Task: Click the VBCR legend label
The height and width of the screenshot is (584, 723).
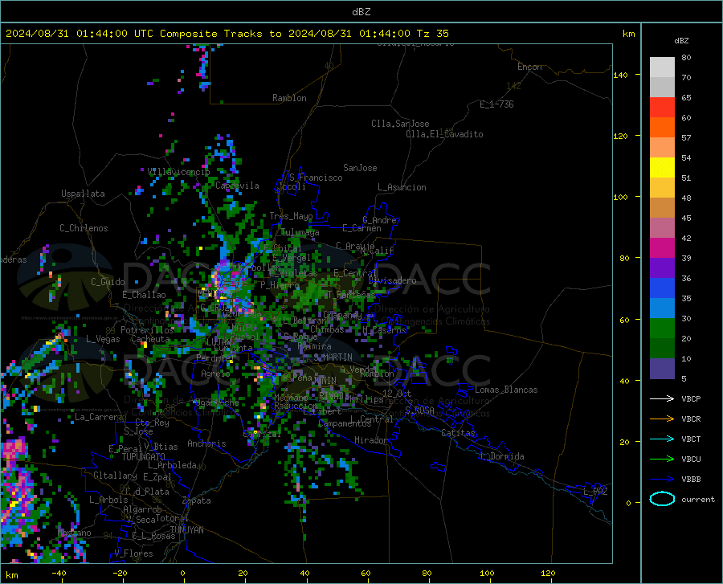Action: 691,419
